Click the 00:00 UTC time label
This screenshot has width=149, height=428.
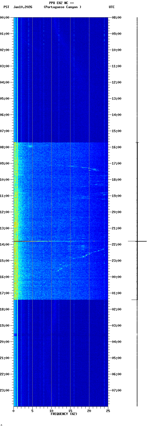pos(117,277)
